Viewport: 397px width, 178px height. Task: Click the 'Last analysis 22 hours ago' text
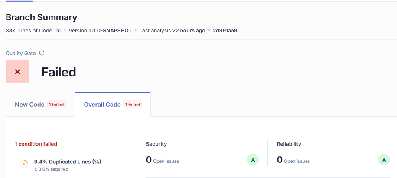[172, 31]
